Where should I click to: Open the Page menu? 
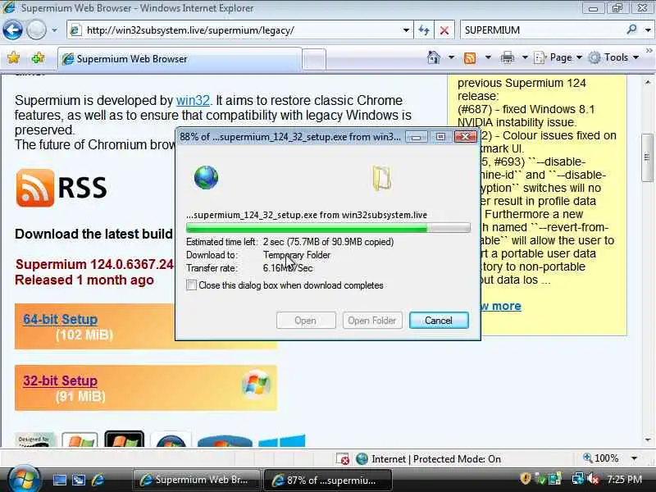click(558, 57)
